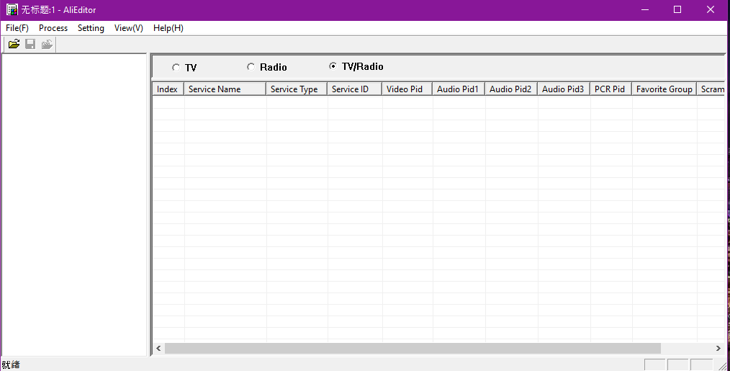The image size is (730, 371).
Task: Click the Favorite Group column header
Action: coord(664,89)
